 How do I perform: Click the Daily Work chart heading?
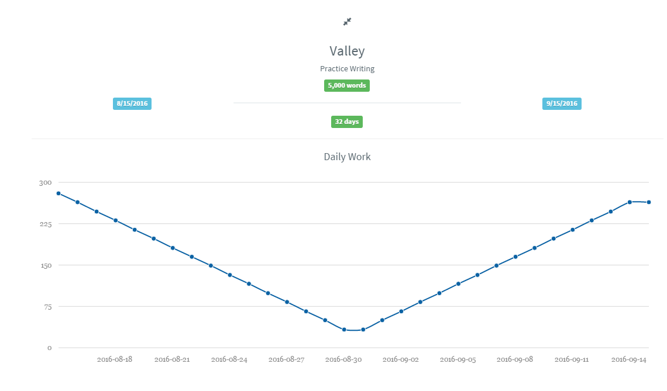[347, 157]
